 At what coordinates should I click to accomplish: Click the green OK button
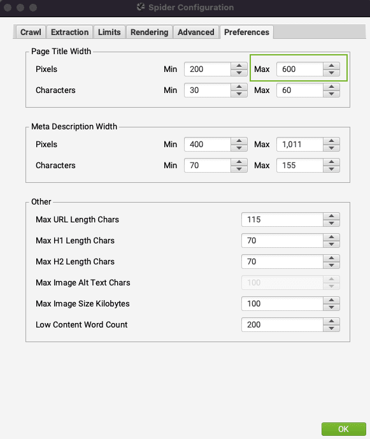point(343,429)
